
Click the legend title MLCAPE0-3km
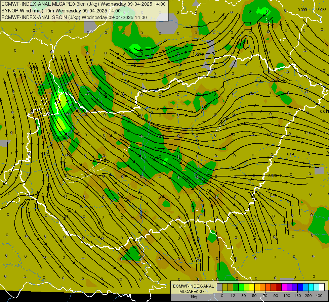[x=193, y=292]
